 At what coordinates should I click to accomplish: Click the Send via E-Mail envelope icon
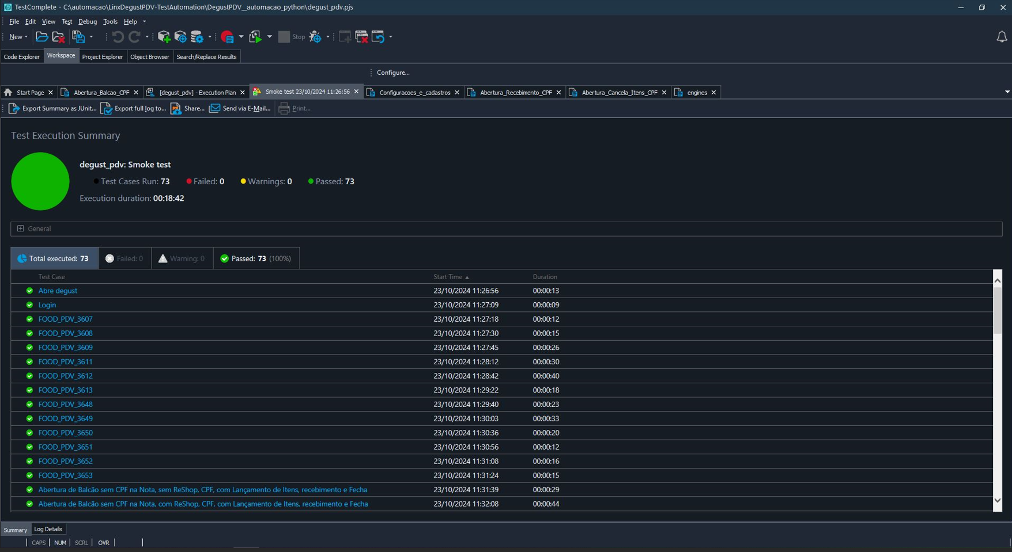pyautogui.click(x=214, y=108)
